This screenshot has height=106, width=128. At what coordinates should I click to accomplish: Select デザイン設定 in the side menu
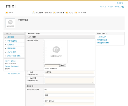point(12,41)
